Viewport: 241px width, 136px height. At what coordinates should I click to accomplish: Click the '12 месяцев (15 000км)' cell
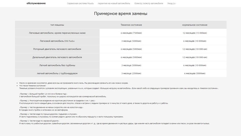coord(195,33)
